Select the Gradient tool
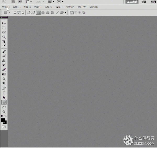This screenshot has height=148, width=157. (4, 74)
